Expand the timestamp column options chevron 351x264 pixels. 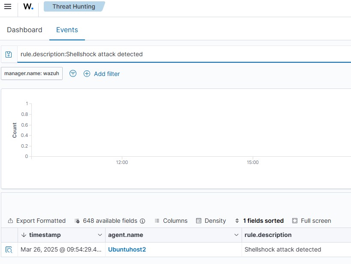(x=99, y=235)
